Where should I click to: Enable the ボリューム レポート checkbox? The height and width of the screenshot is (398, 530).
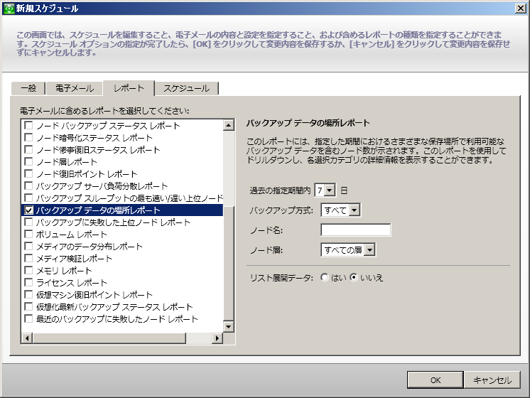click(28, 234)
